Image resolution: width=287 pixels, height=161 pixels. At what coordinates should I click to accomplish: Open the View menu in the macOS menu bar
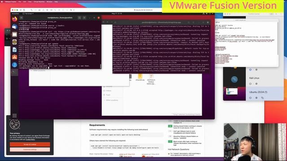pos(30,2)
